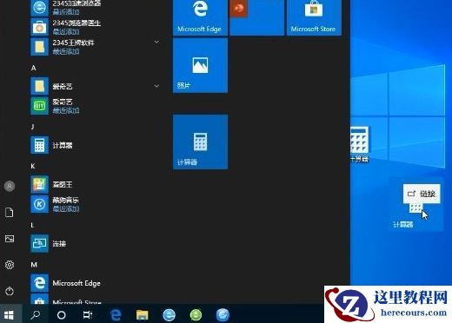Open File Explorer from the taskbar
This screenshot has width=452, height=323.
click(143, 314)
